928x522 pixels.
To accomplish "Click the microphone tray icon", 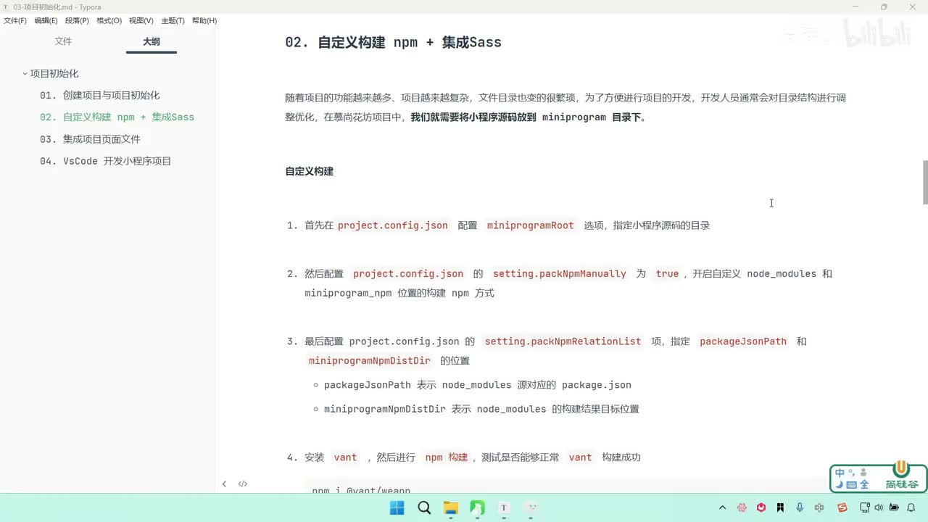I will [x=800, y=507].
